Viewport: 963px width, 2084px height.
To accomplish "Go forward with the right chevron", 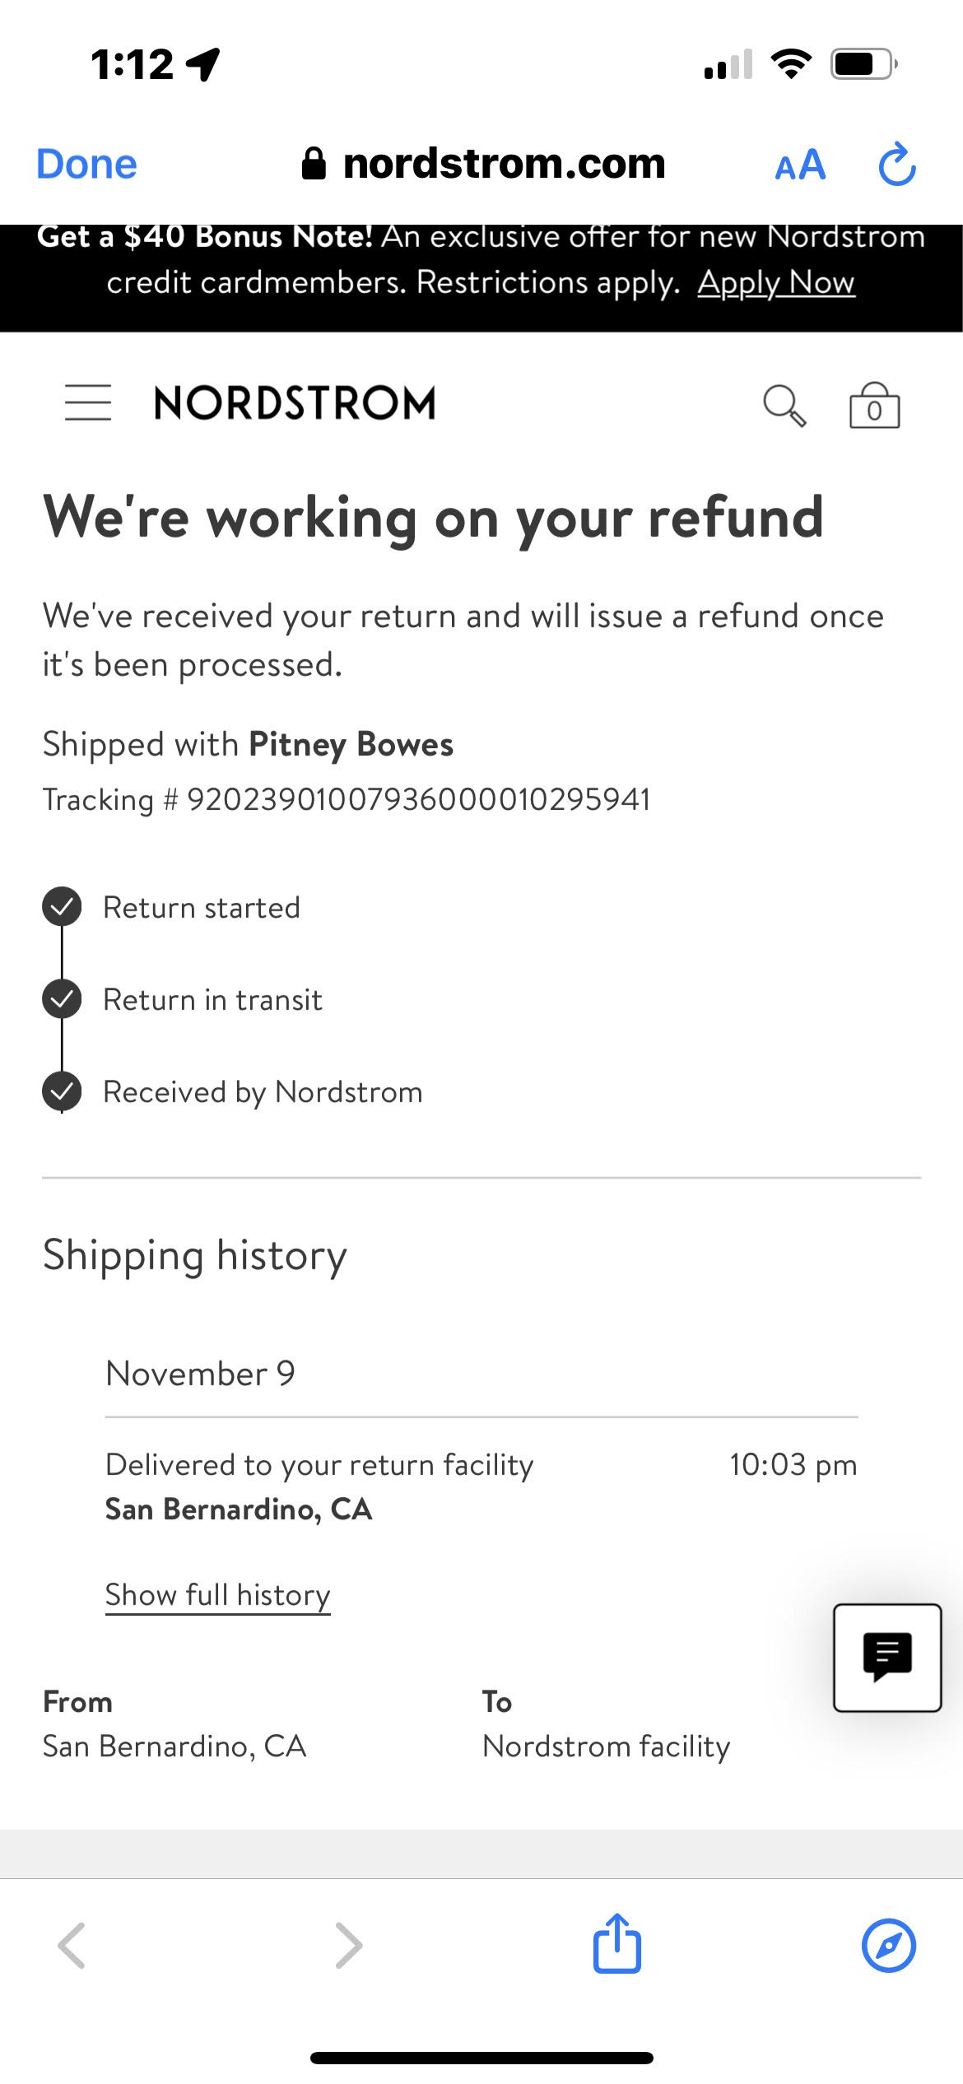I will (349, 1946).
